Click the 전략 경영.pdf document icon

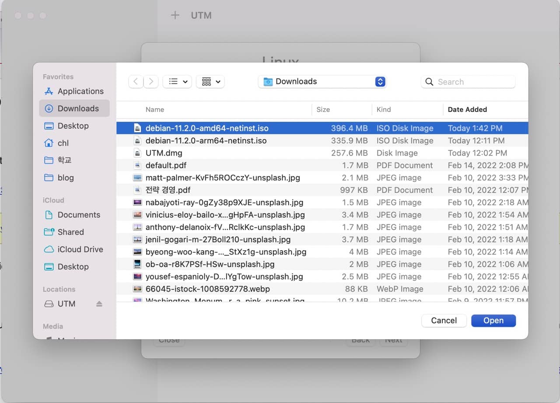[137, 190]
